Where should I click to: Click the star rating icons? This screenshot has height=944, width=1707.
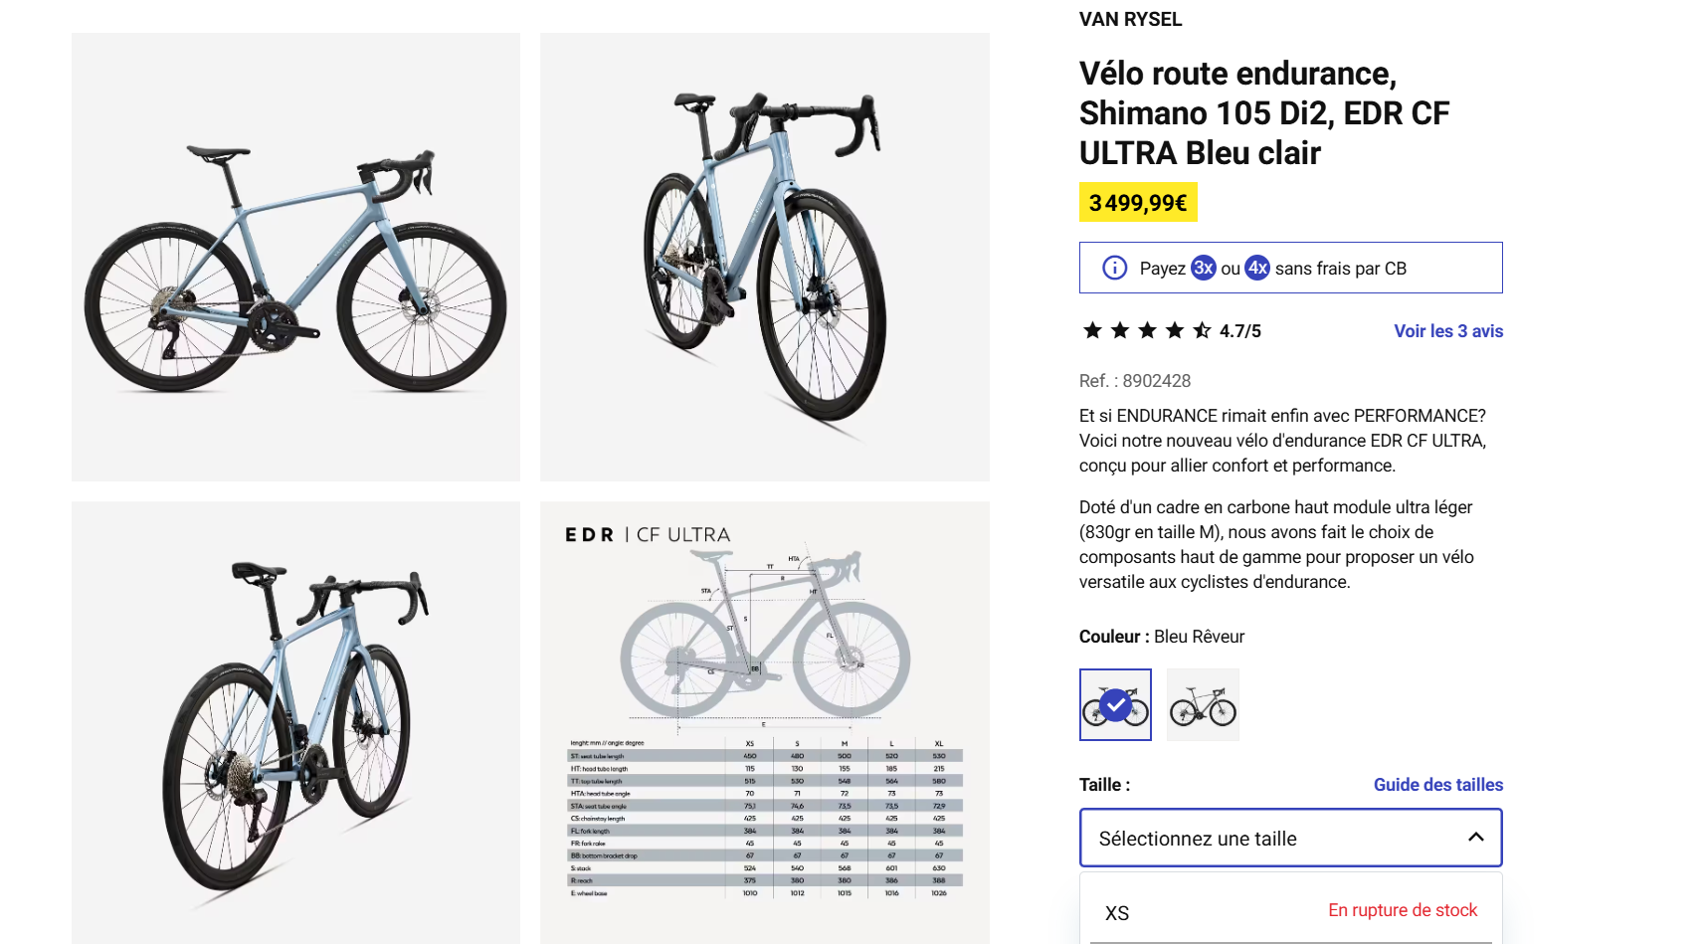coord(1146,330)
